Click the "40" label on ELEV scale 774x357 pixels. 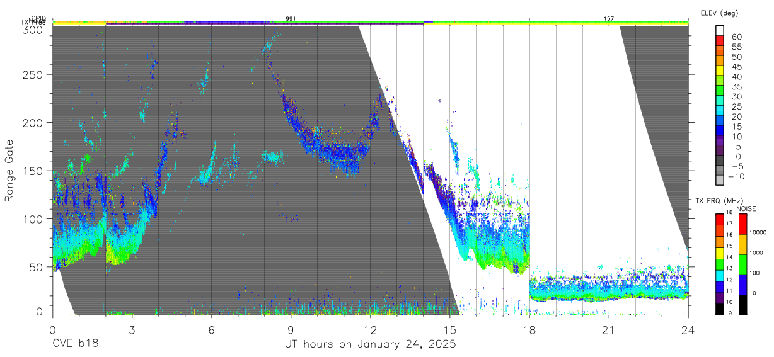(x=736, y=76)
